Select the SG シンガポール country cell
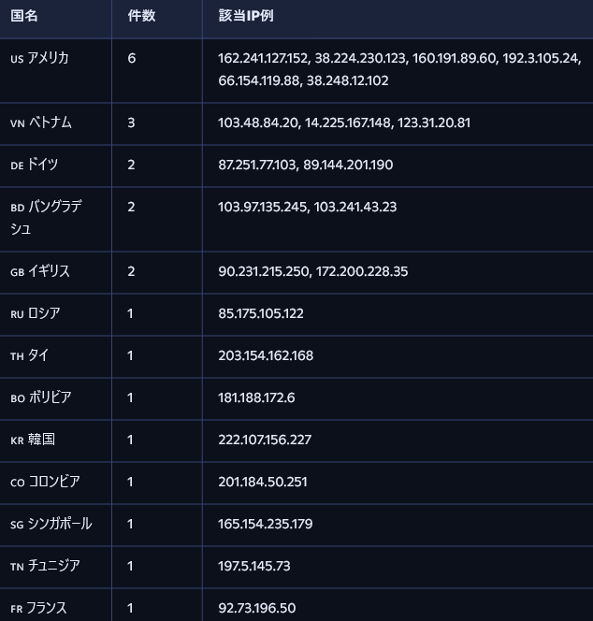 point(51,524)
